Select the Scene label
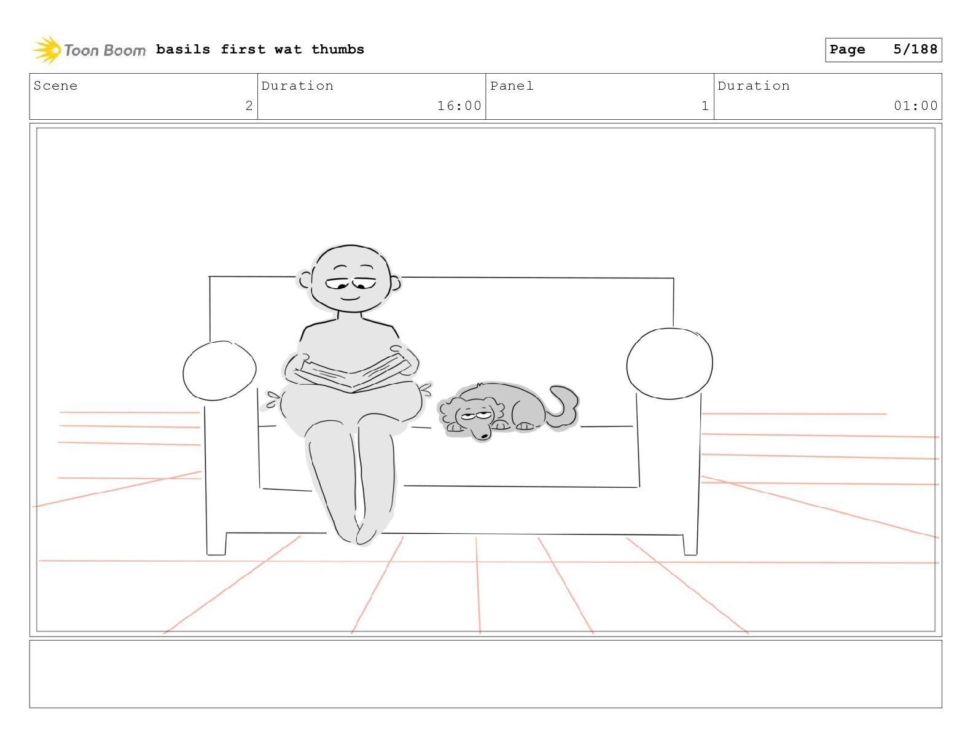This screenshot has height=752, width=973. [x=55, y=85]
